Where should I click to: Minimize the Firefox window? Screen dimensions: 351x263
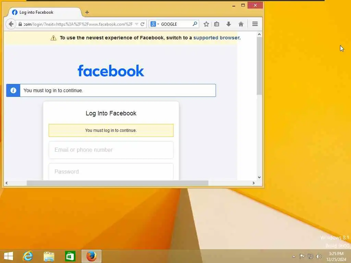click(x=234, y=5)
